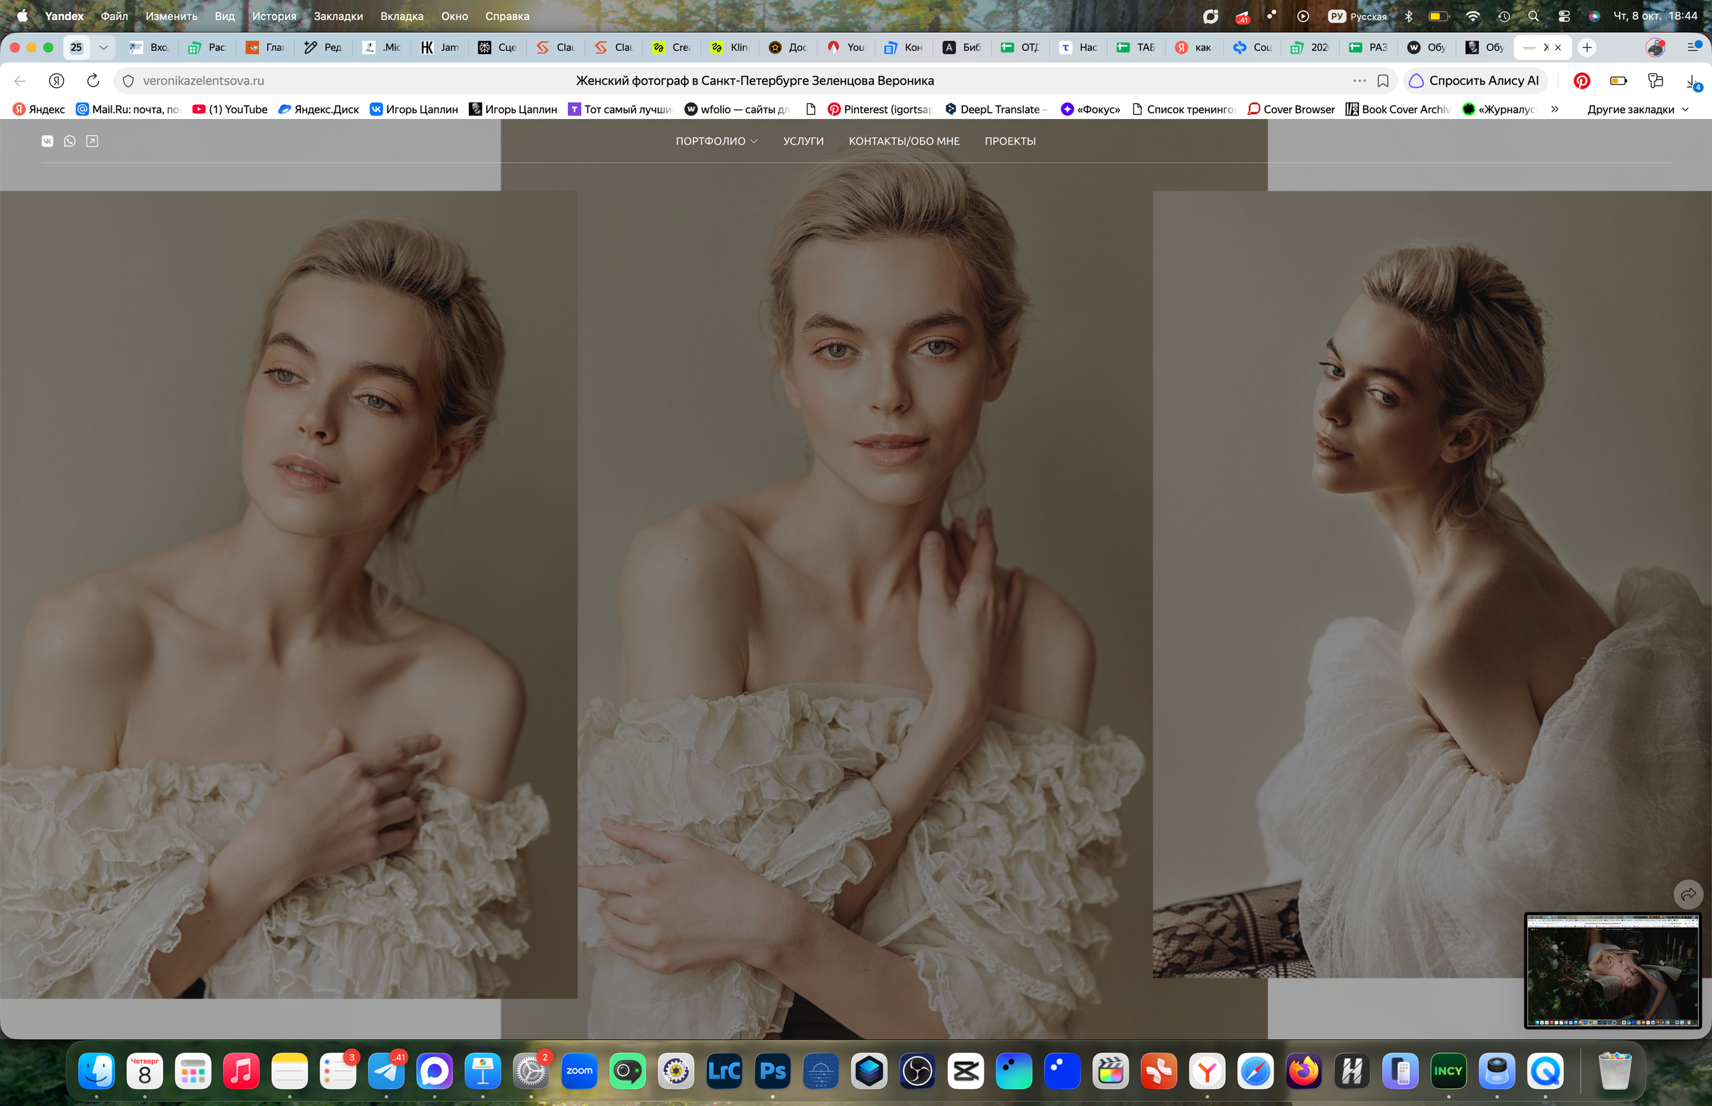Show hidden bookmarks with the double chevron
Image resolution: width=1712 pixels, height=1106 pixels.
pyautogui.click(x=1555, y=110)
